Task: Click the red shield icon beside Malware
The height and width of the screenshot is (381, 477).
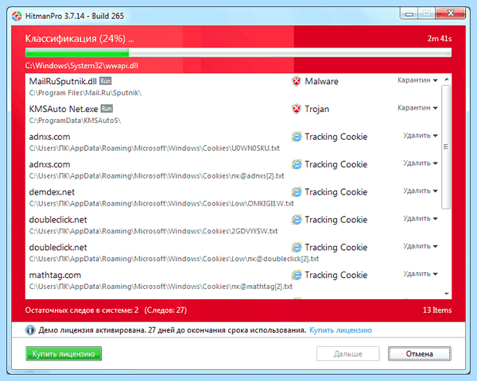Action: click(297, 81)
